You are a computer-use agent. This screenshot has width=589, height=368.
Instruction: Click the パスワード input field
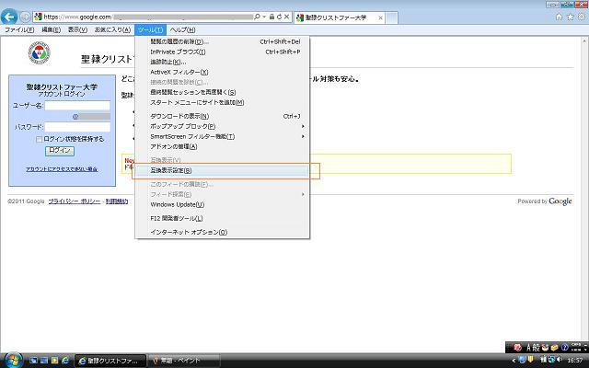[77, 127]
